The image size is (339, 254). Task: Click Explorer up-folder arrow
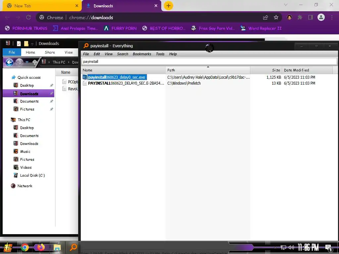tap(34, 62)
